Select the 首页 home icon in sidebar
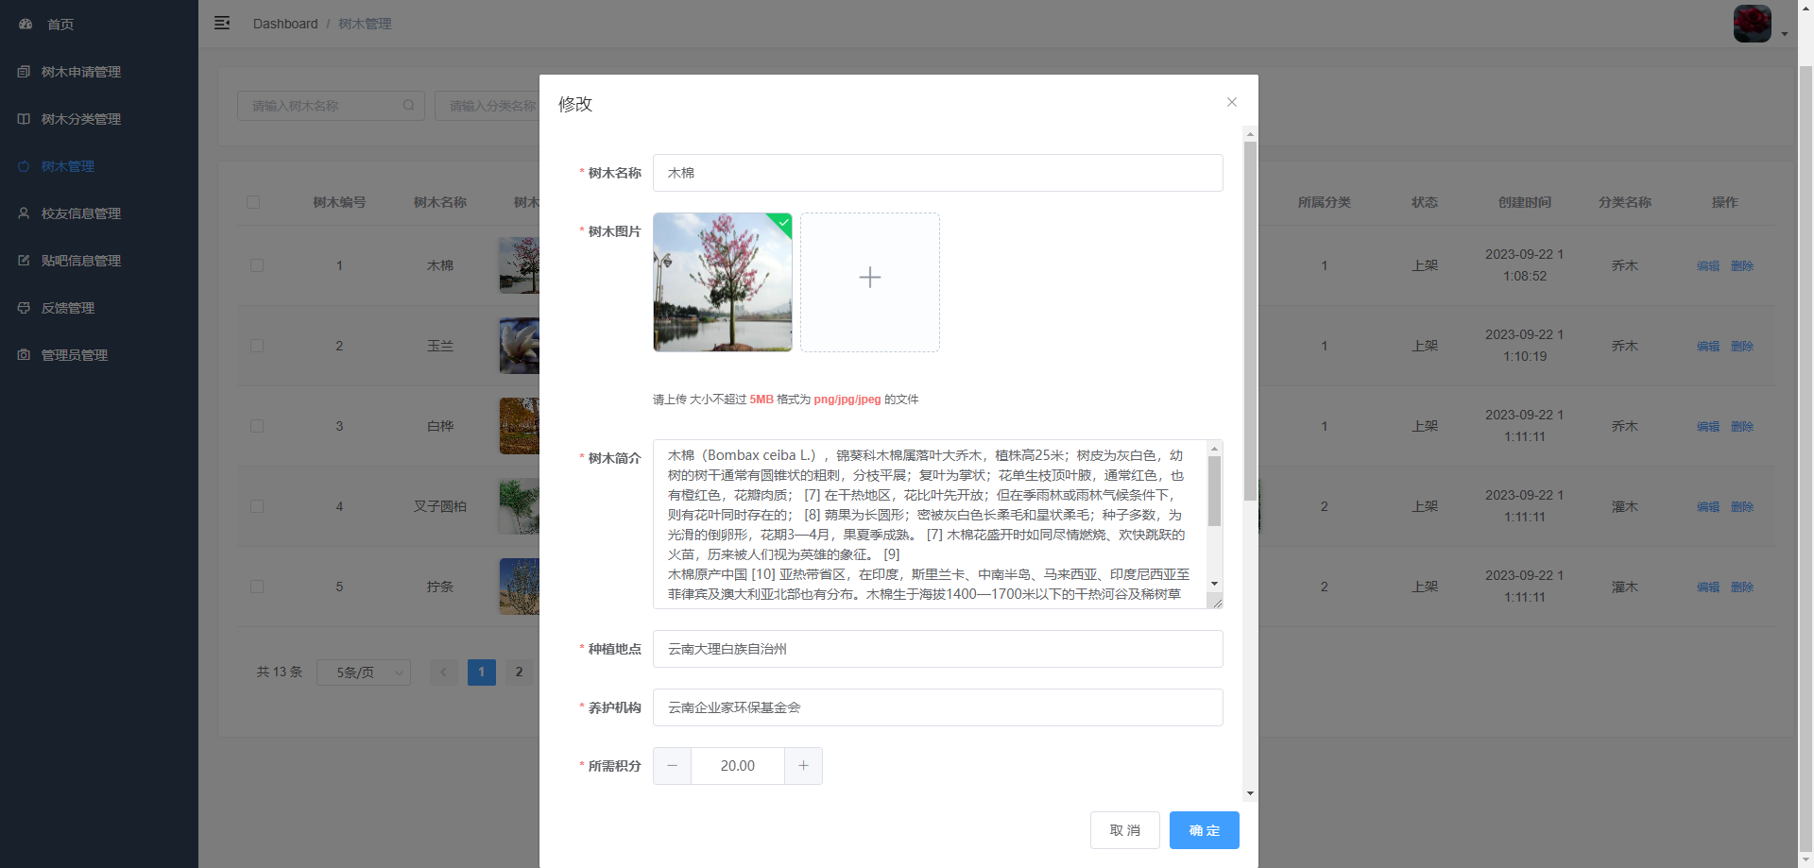1814x868 pixels. [25, 24]
